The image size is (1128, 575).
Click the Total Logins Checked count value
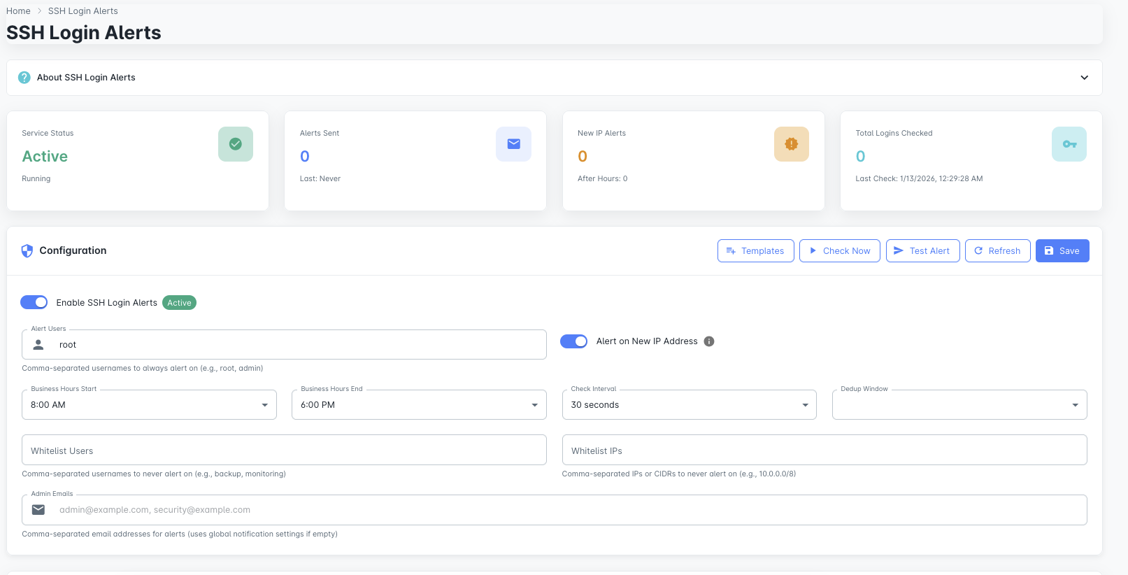(860, 157)
